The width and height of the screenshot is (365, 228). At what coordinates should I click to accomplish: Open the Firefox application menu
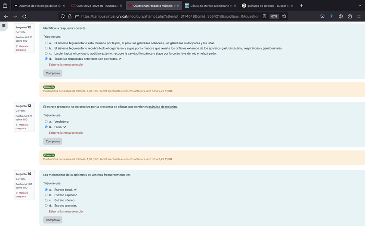[359, 16]
